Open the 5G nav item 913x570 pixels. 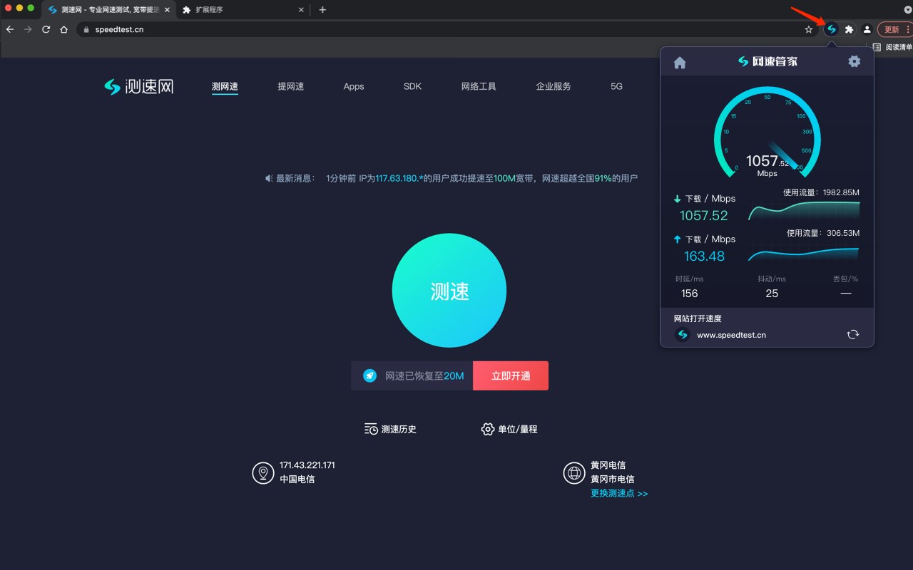click(616, 86)
